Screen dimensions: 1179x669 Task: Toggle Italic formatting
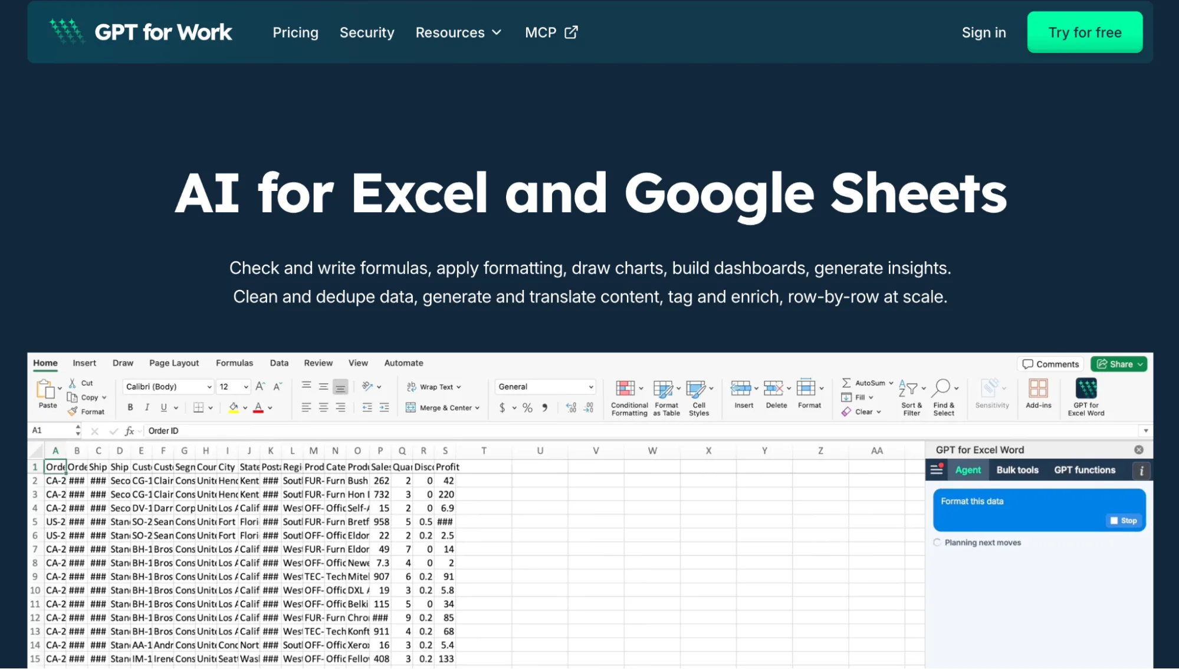(x=147, y=407)
